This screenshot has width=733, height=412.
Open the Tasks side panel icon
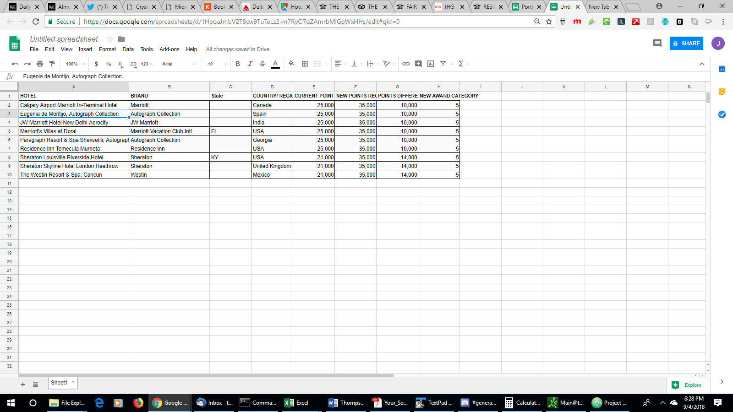pos(722,114)
